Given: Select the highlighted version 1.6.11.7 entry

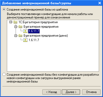Looking at the screenshot, I should 34,31.
